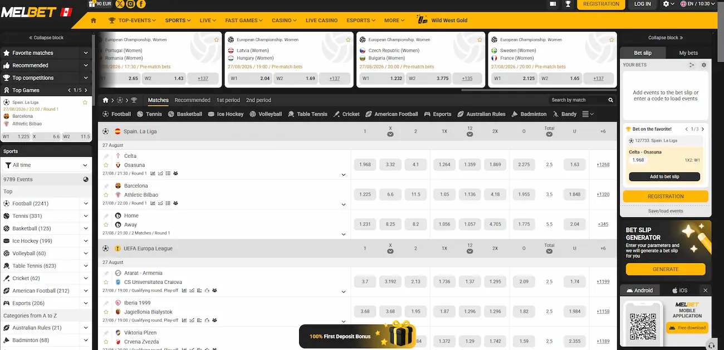Click the yellow REGISTRATION button in header

tap(601, 4)
